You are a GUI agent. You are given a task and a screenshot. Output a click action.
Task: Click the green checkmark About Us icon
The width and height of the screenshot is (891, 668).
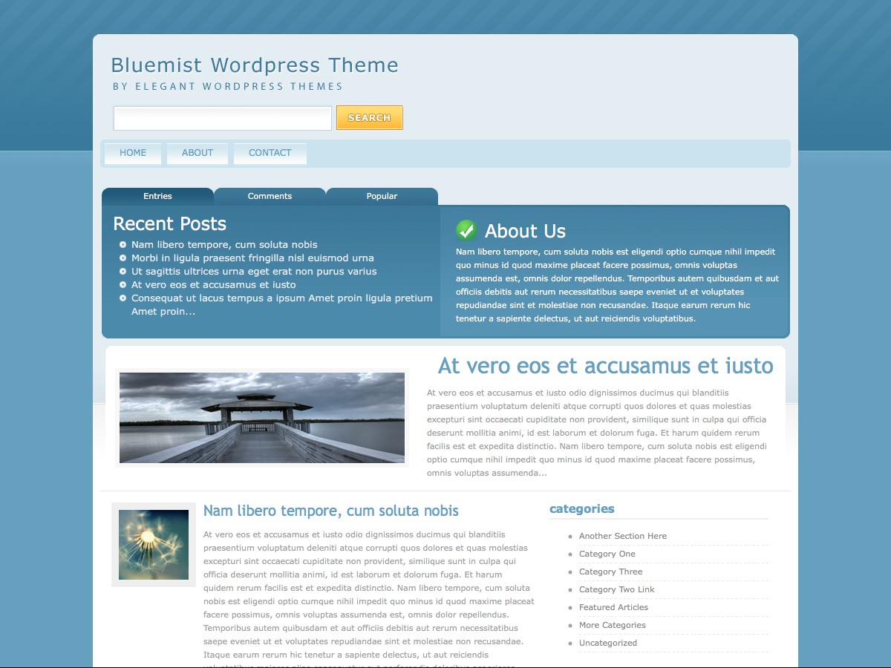coord(466,230)
